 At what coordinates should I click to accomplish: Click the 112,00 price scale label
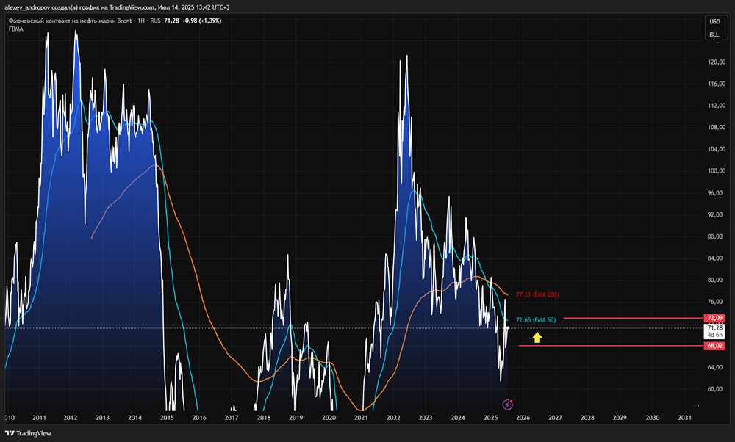click(x=716, y=105)
